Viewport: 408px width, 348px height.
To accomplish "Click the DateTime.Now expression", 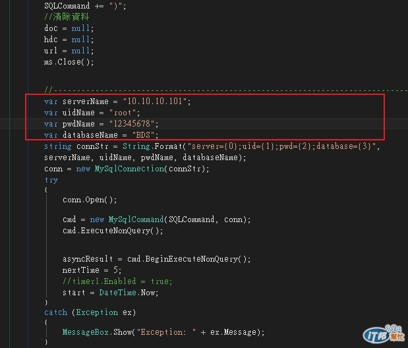I will click(129, 293).
